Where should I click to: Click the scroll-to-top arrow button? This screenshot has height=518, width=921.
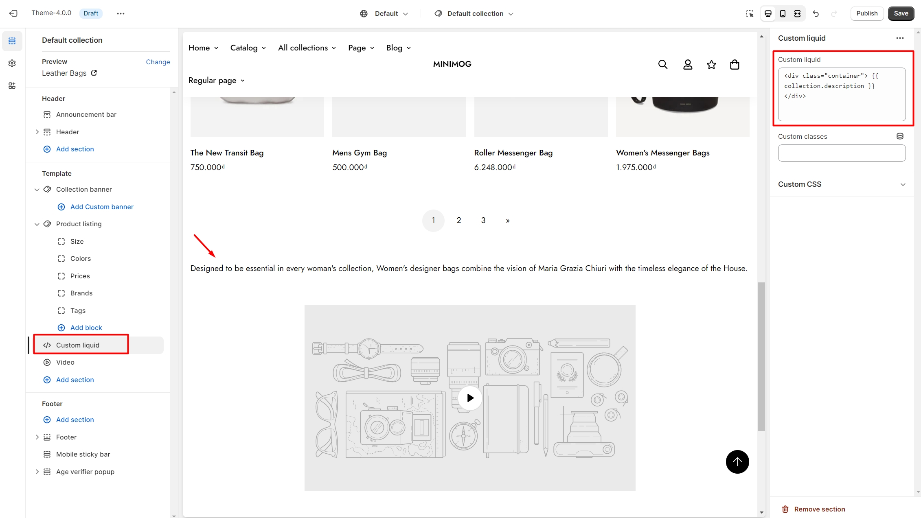(x=737, y=461)
